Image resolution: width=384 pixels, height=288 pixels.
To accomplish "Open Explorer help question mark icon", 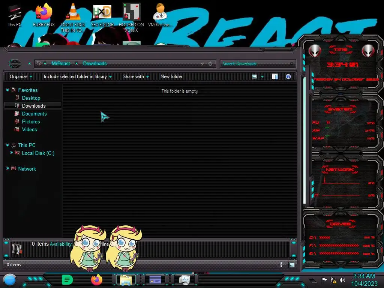I will pyautogui.click(x=288, y=76).
